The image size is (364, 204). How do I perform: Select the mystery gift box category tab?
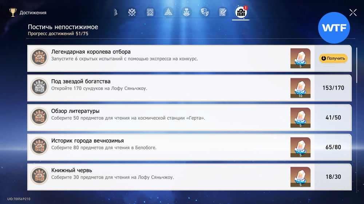tap(241, 13)
